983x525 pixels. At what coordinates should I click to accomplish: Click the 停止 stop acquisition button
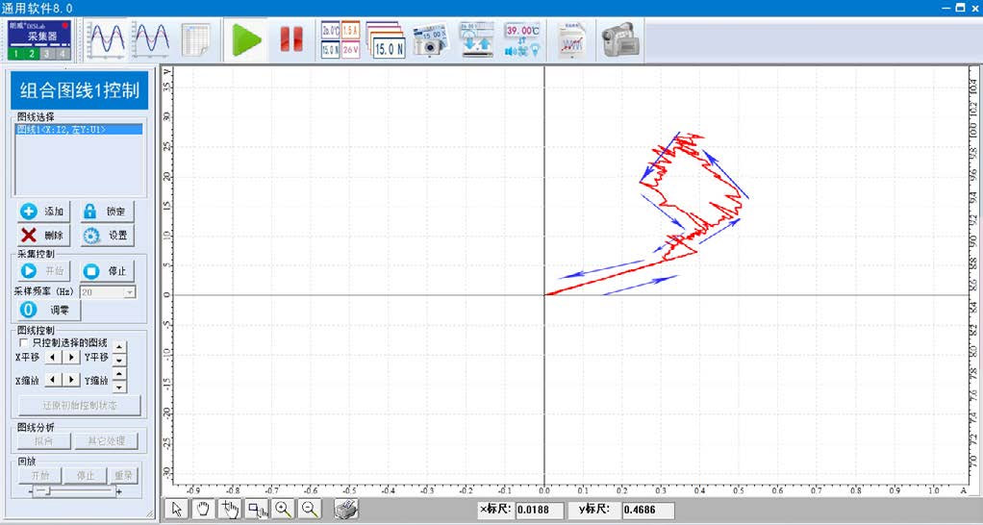pos(106,271)
